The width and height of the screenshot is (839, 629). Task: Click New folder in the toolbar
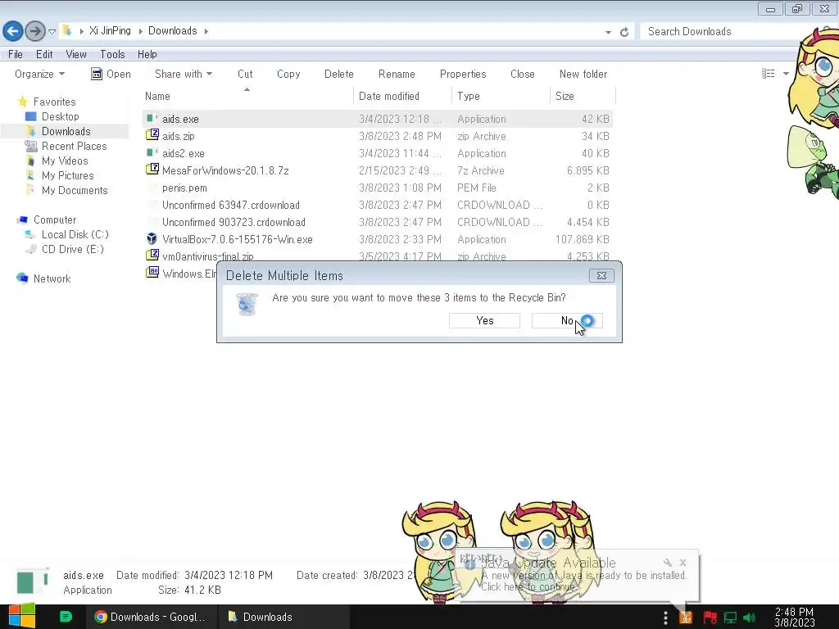click(583, 74)
